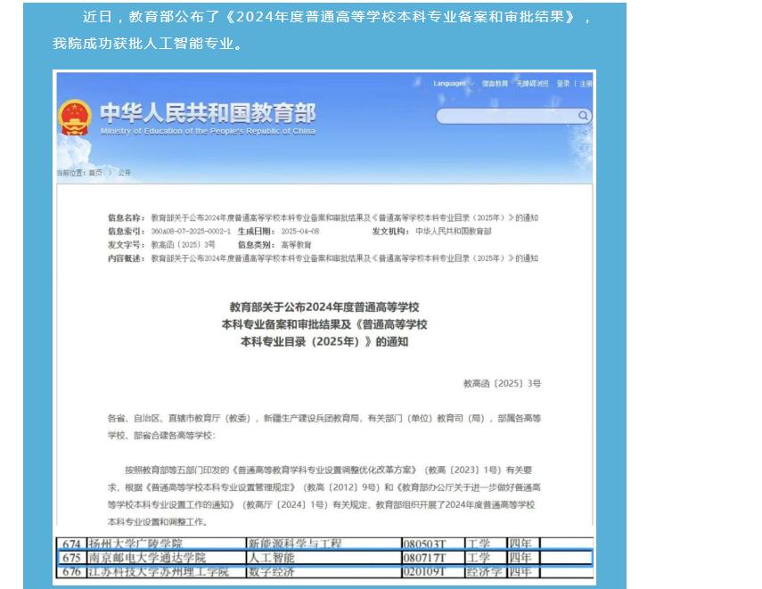This screenshot has height=589, width=762.
Task: Click the 登录 login link
Action: click(x=563, y=84)
